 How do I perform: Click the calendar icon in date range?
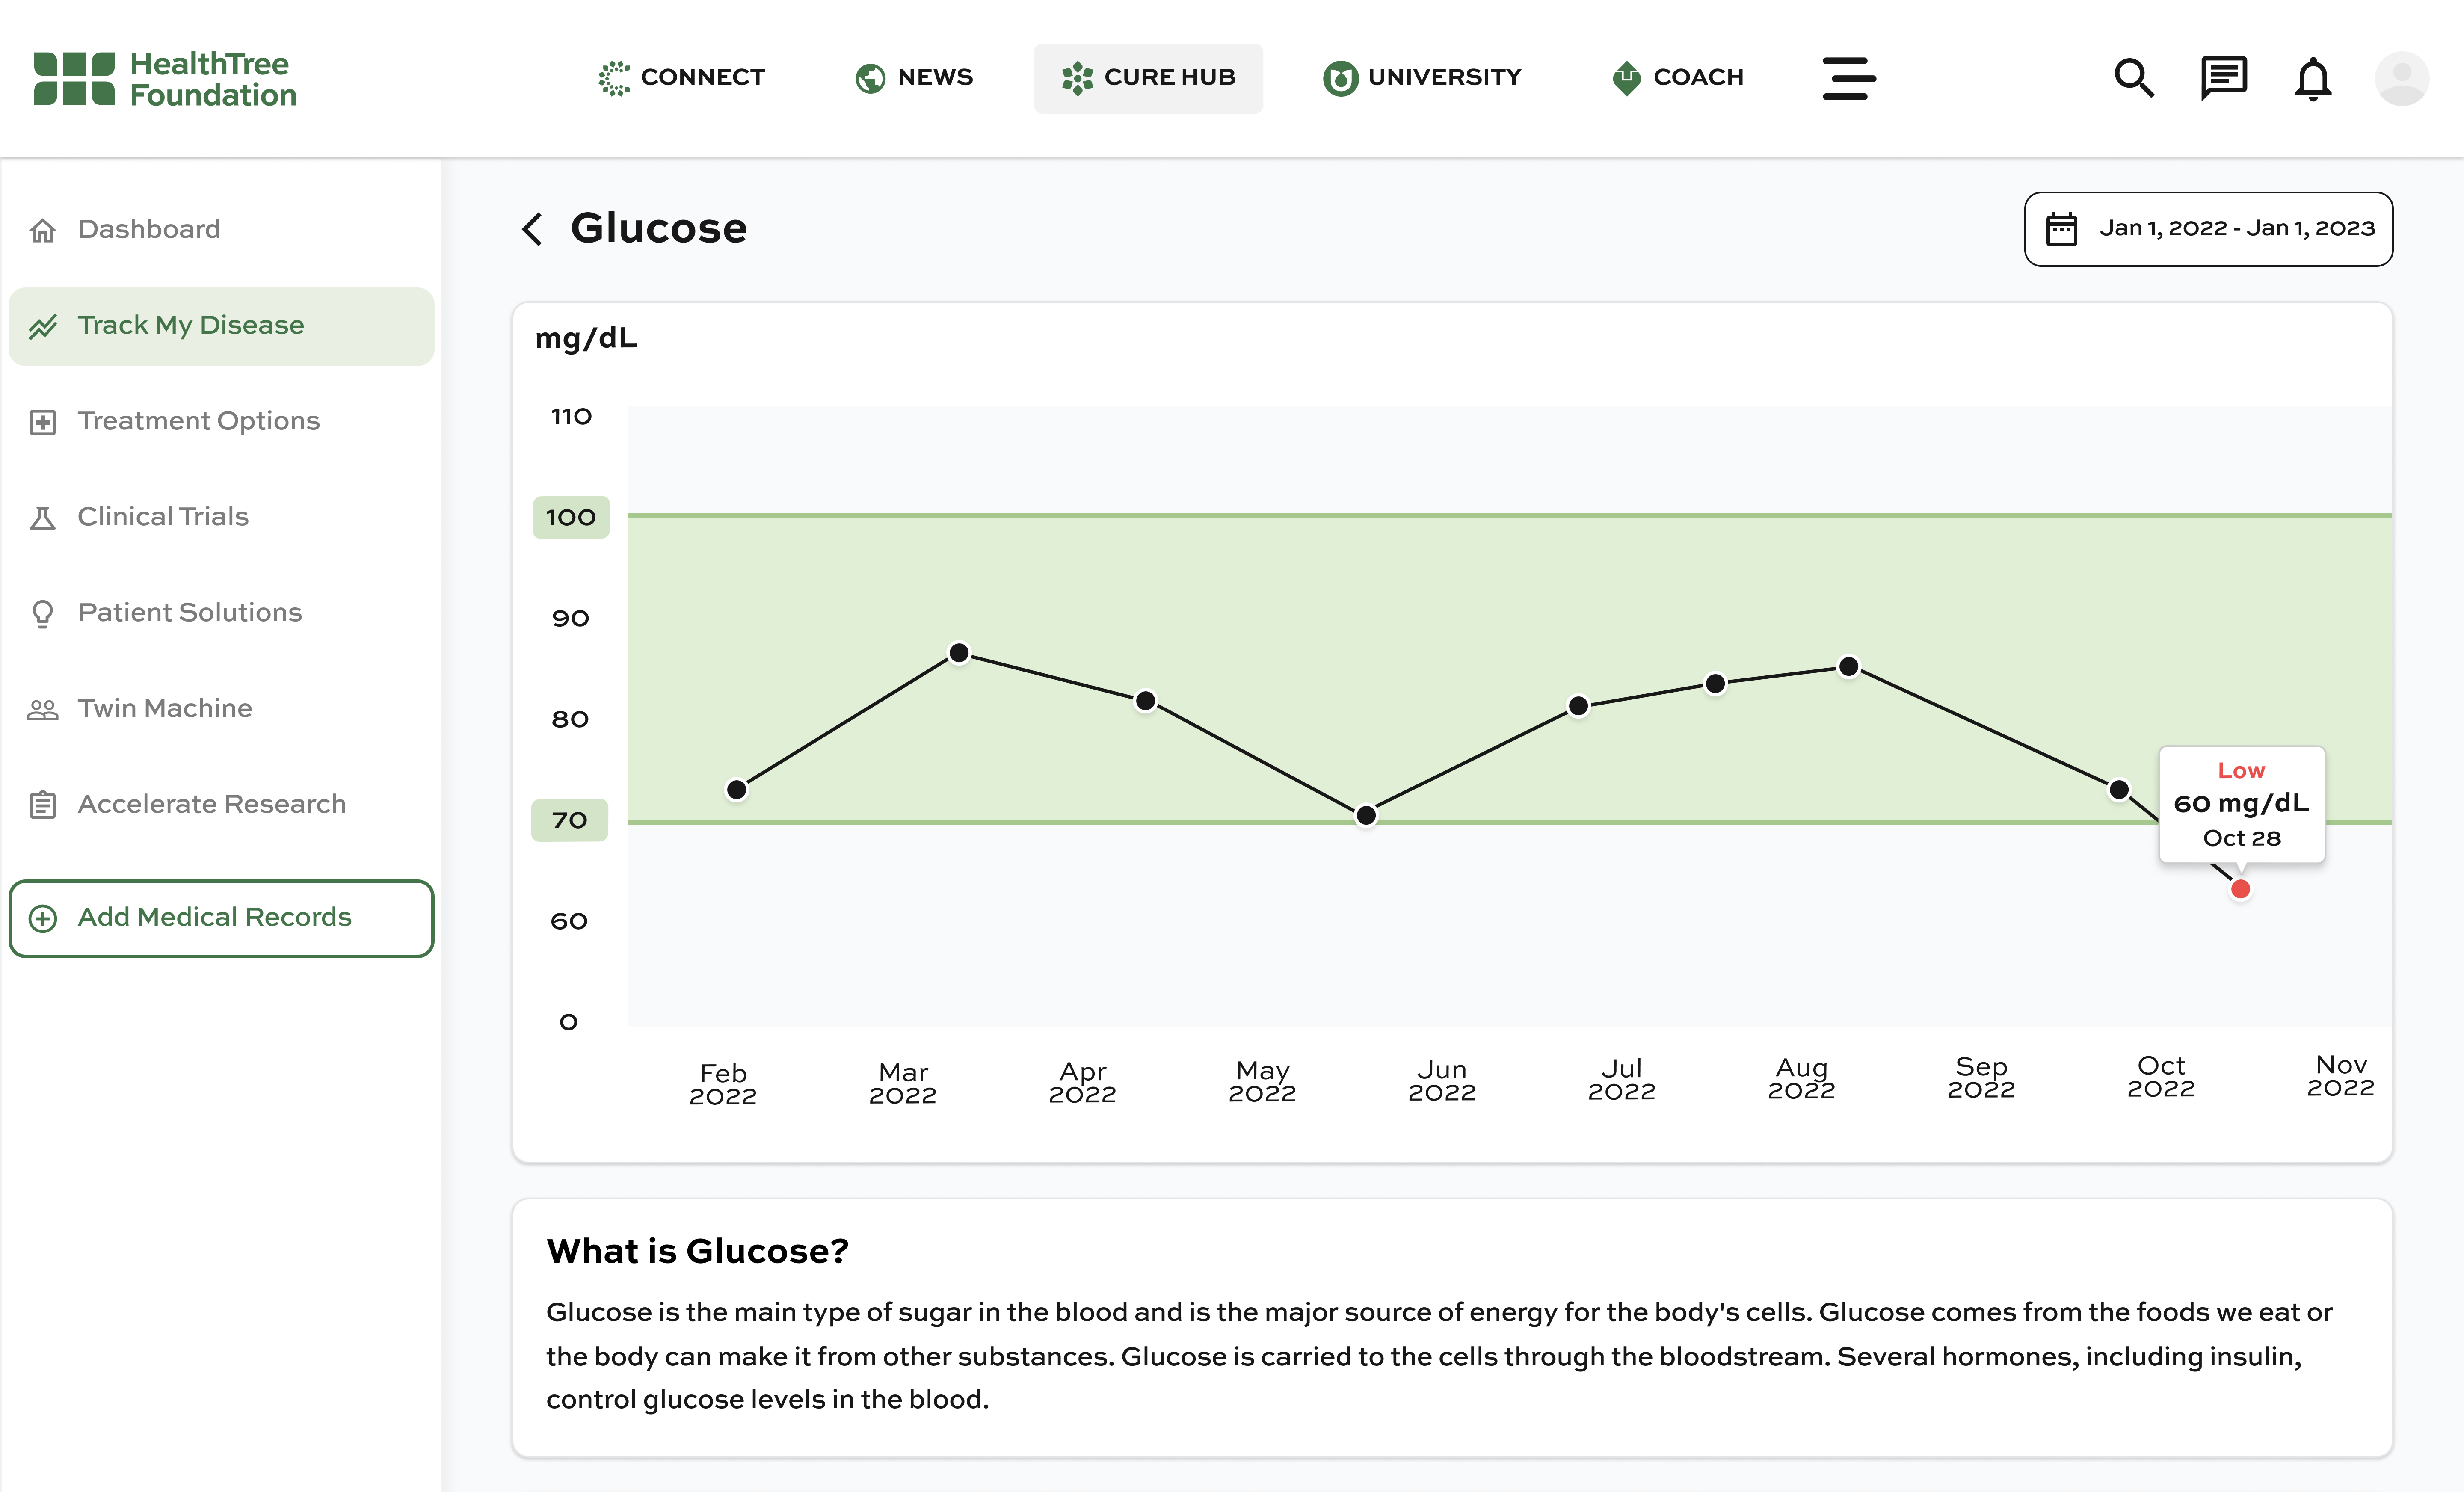[2061, 229]
